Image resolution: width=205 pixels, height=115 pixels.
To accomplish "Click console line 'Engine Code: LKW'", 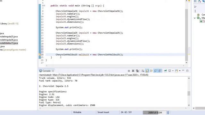I will click(49, 97).
